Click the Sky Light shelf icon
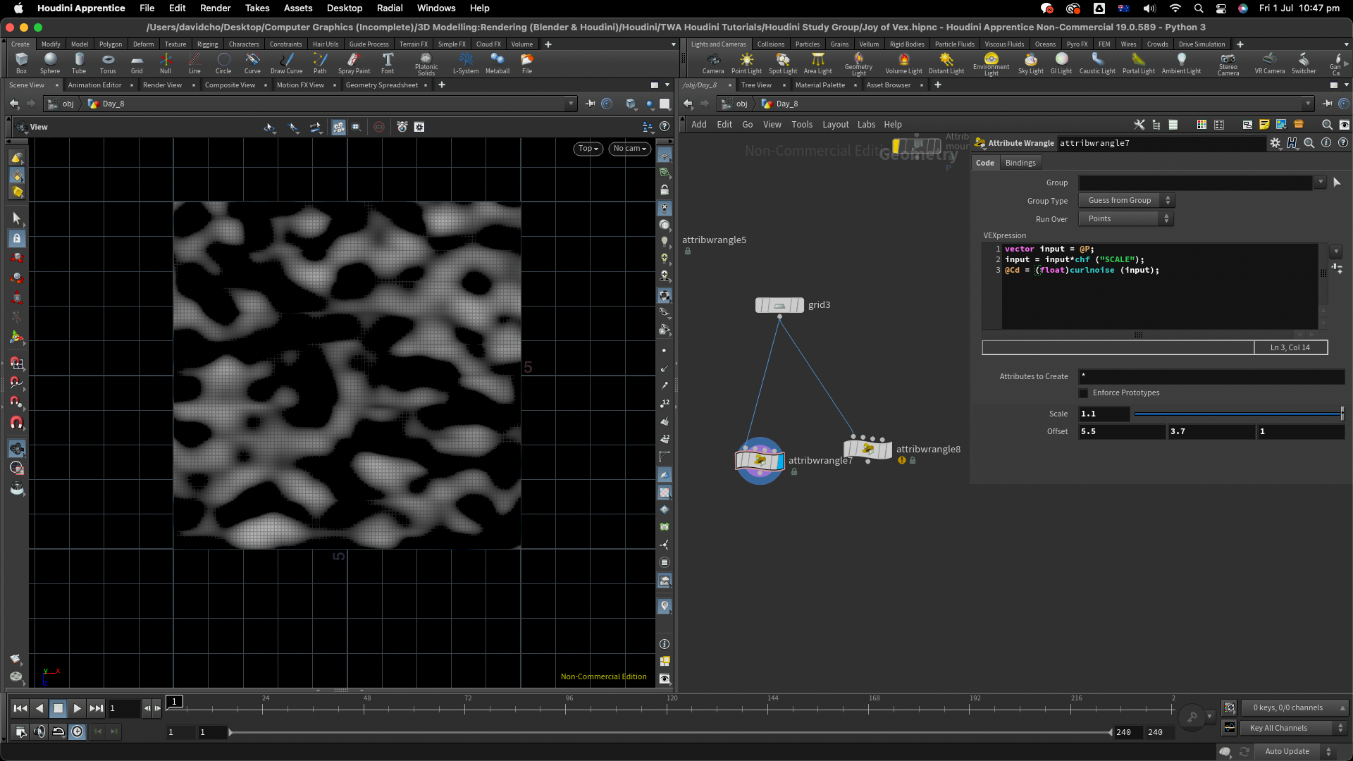 point(1030,62)
